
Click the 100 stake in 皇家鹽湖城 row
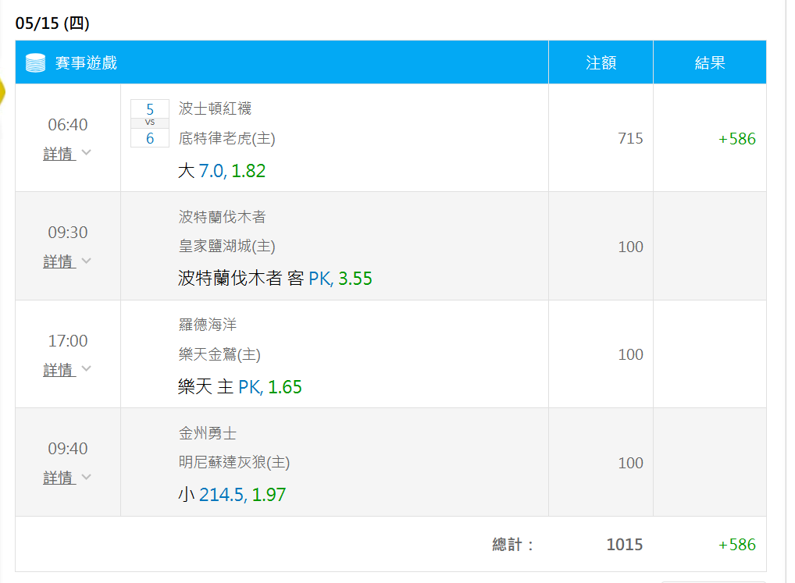[630, 247]
